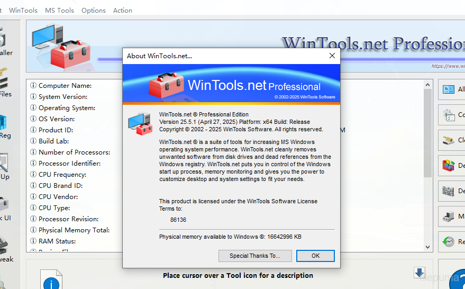Click the info icon beside Computer Name
This screenshot has height=289, width=465.
tap(33, 85)
